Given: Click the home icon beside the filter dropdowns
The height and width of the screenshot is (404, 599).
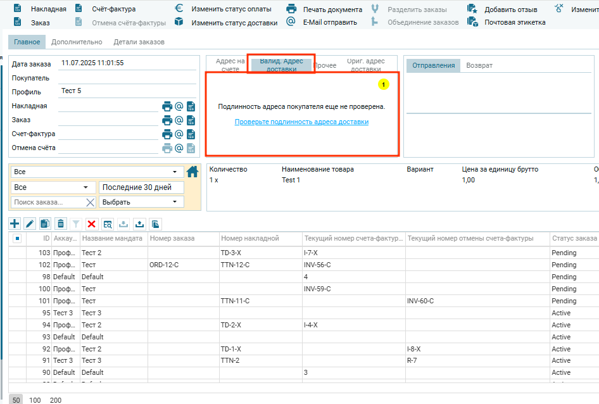Looking at the screenshot, I should (192, 172).
